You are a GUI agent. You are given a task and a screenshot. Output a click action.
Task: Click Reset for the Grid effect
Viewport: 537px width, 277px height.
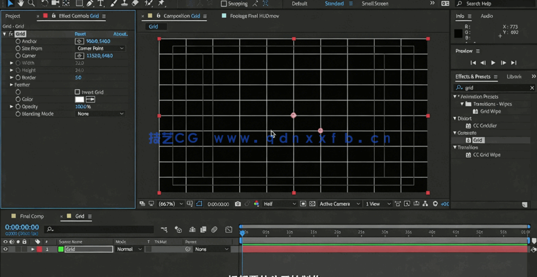[80, 34]
